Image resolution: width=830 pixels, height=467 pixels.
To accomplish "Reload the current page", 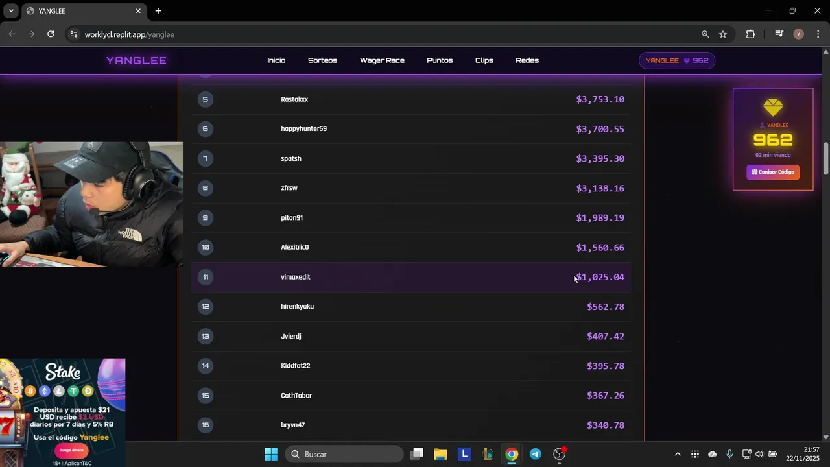I will (x=51, y=34).
